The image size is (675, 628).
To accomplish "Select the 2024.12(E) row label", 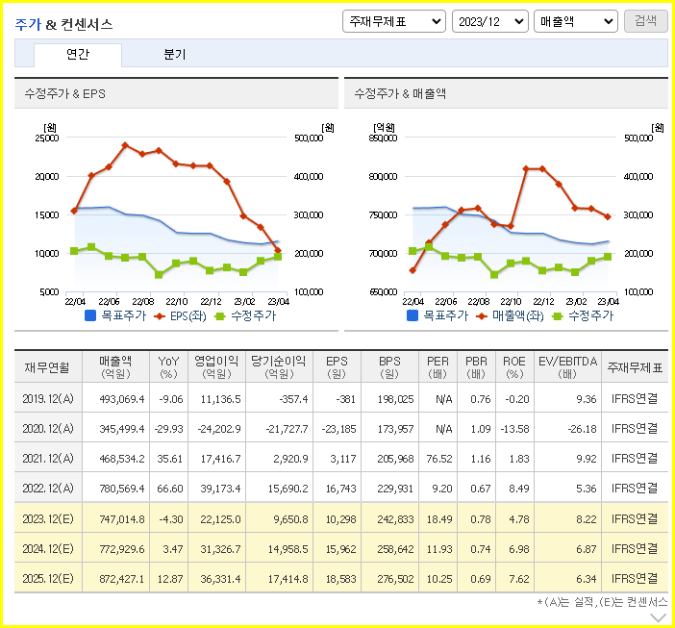I will pyautogui.click(x=48, y=549).
